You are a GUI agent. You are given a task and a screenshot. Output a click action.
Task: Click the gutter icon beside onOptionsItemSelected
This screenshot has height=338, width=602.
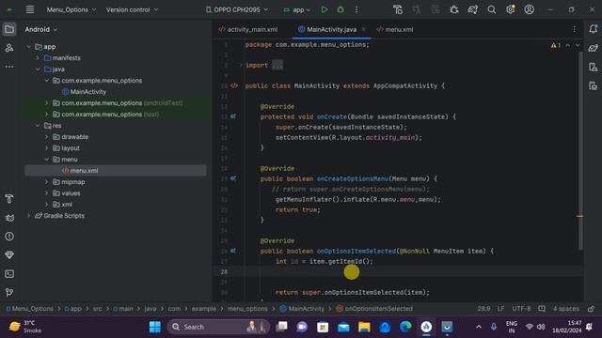pos(233,251)
